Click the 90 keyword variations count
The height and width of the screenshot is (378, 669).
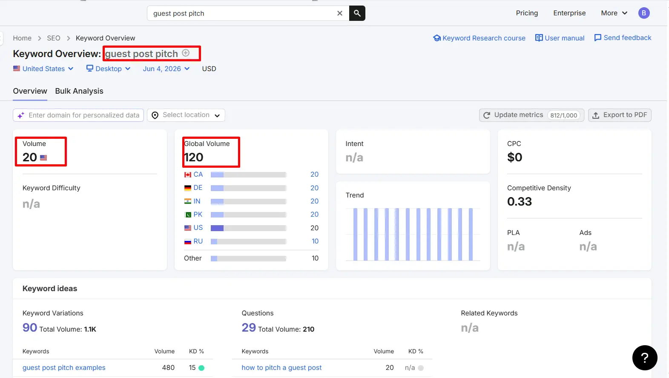tap(30, 327)
